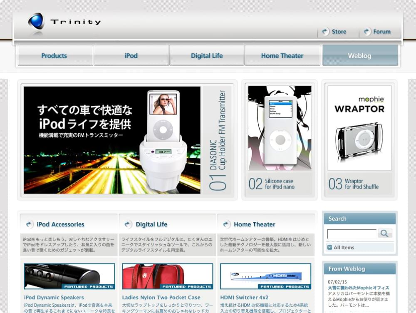The image size is (416, 313).
Task: Open the HDMI Switcher 4x2 link
Action: (x=244, y=298)
